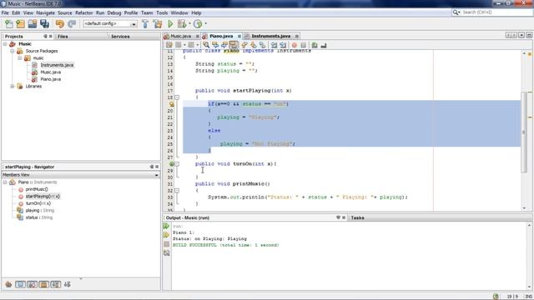Screen dimensions: 534x300
Task: Click the Debug Main Project icon
Action: 182,24
